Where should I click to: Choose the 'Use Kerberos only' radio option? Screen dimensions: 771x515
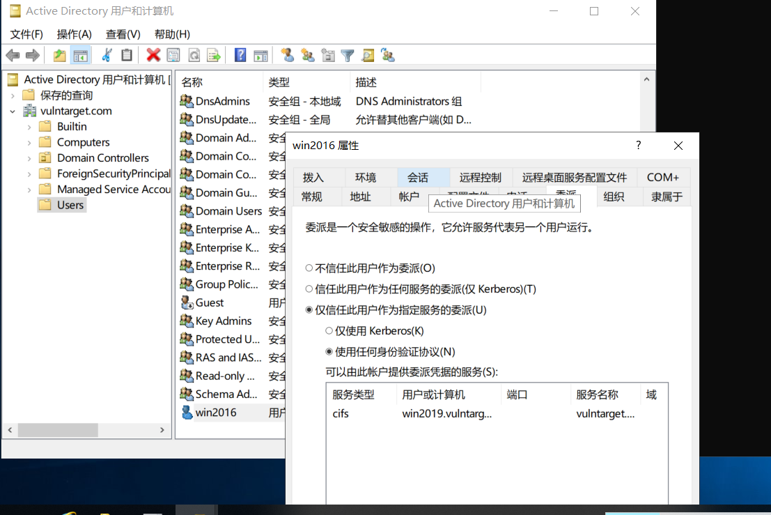pyautogui.click(x=329, y=331)
